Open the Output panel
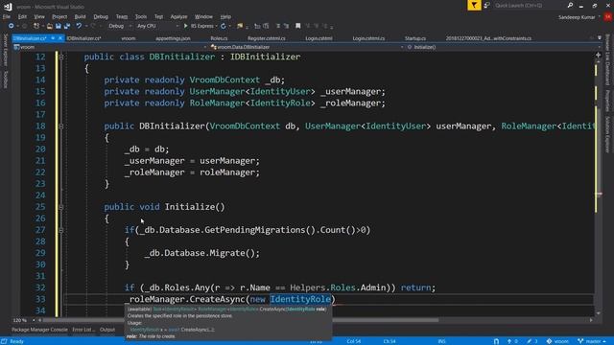The height and width of the screenshot is (345, 614). point(107,330)
